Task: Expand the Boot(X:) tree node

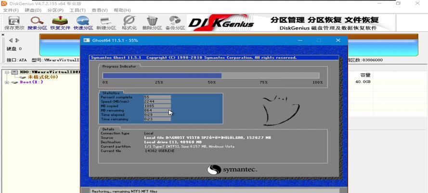Action: pos(7,83)
